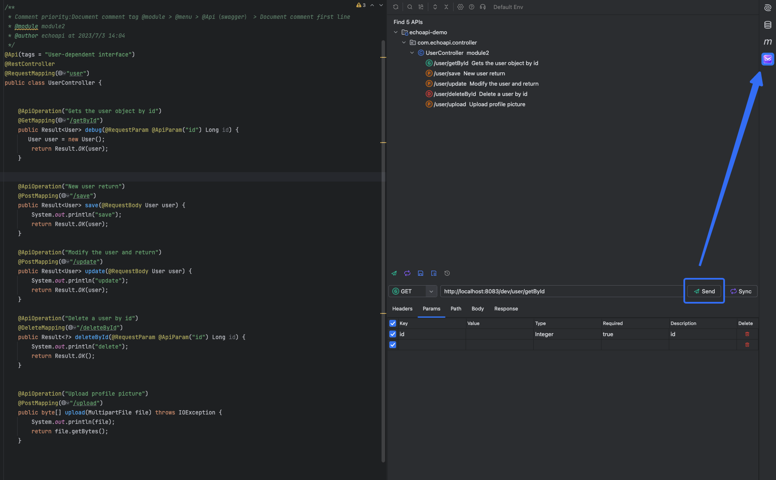Click the Send button

click(704, 291)
